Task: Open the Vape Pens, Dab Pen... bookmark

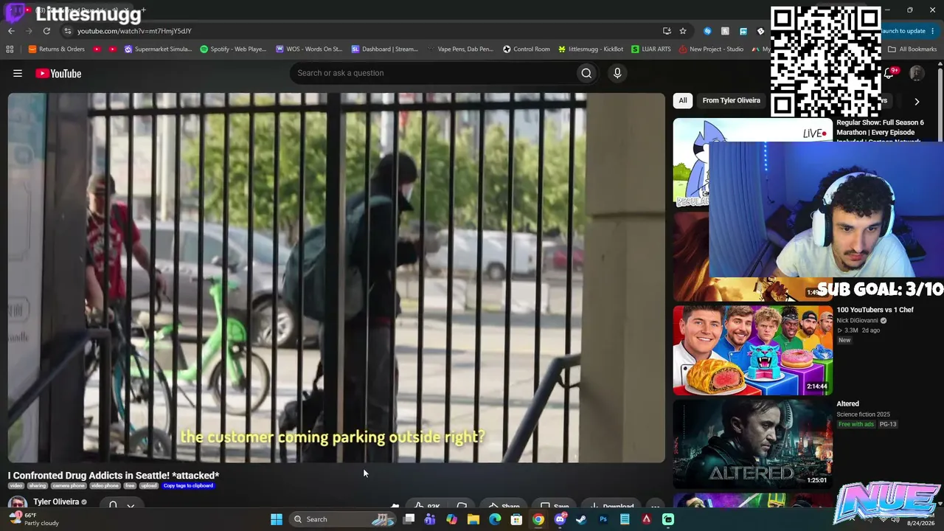Action: (x=460, y=49)
